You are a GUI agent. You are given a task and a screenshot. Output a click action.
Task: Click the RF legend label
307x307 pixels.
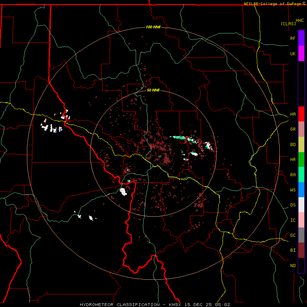[293, 38]
